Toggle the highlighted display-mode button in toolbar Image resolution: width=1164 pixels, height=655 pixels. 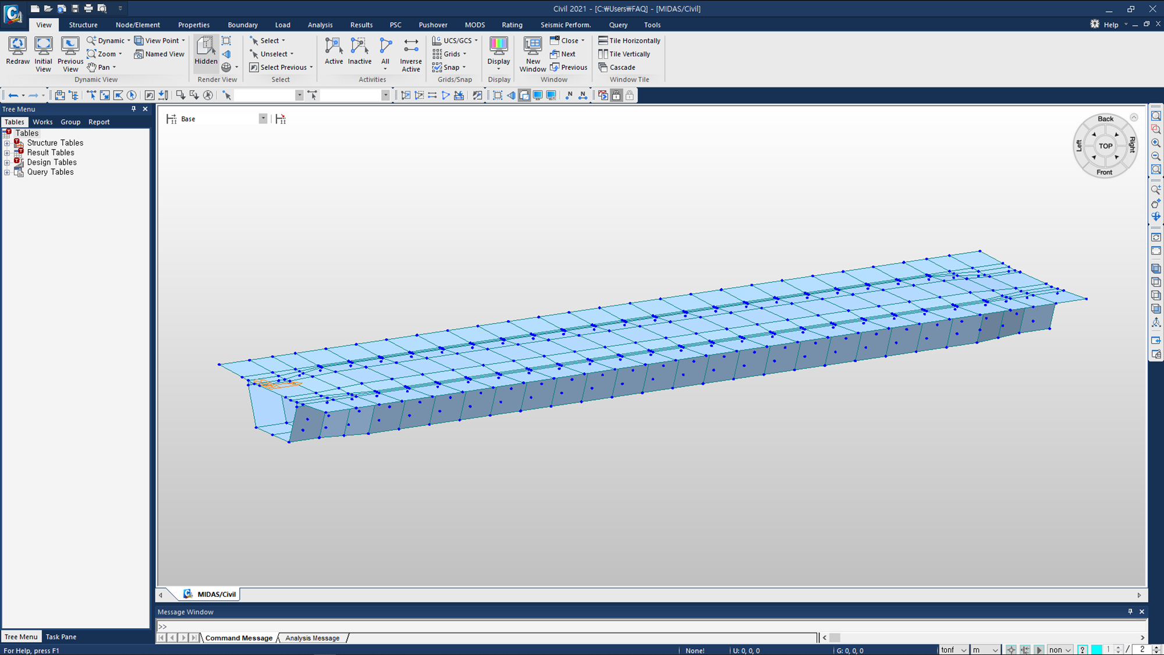tap(524, 95)
